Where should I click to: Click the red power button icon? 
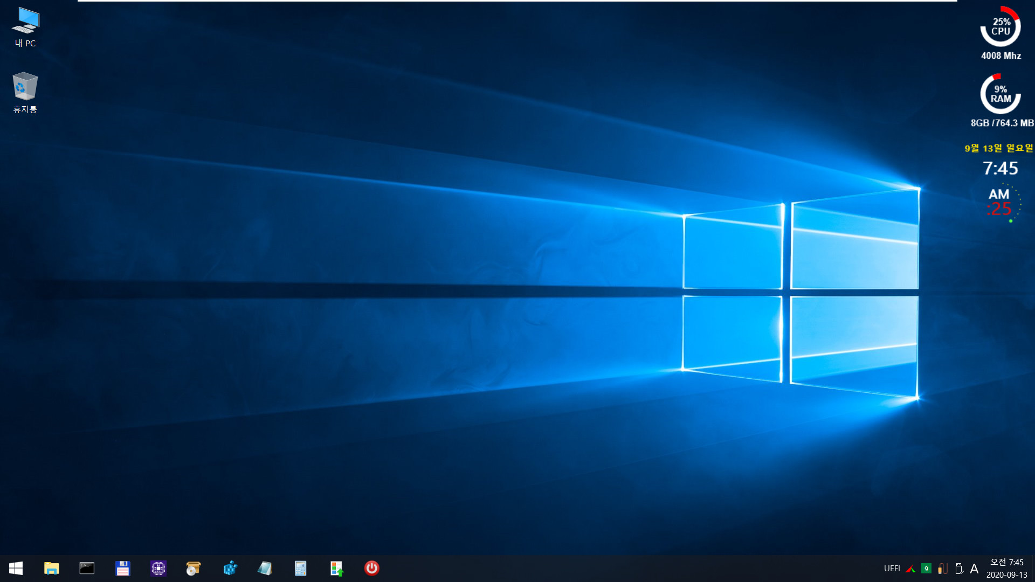pyautogui.click(x=372, y=568)
